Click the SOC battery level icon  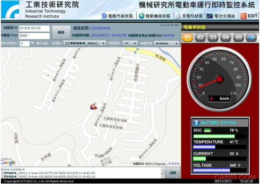click(x=207, y=131)
